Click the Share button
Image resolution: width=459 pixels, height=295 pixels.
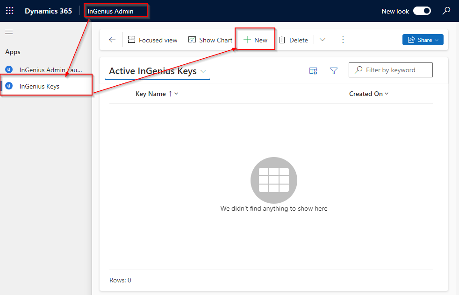(x=423, y=40)
